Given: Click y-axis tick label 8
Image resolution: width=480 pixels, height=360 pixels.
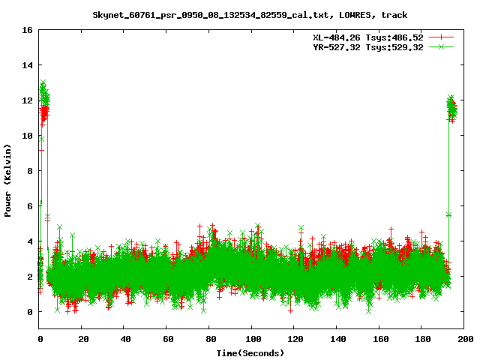Looking at the screenshot, I should (30, 171).
